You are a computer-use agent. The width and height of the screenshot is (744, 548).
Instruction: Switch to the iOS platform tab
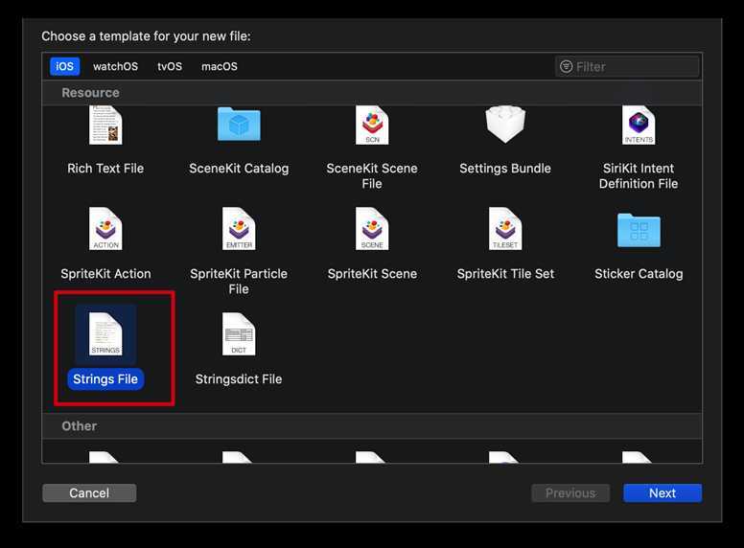[x=64, y=66]
